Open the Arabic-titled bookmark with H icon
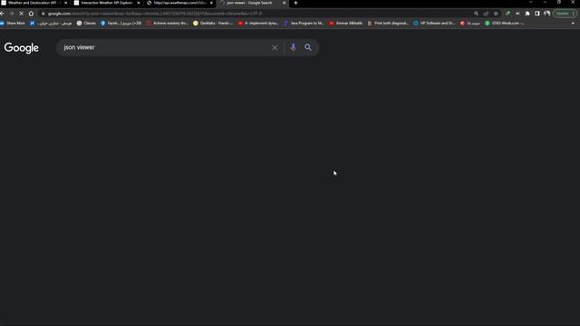Screen dimensions: 580x326 click(x=51, y=23)
